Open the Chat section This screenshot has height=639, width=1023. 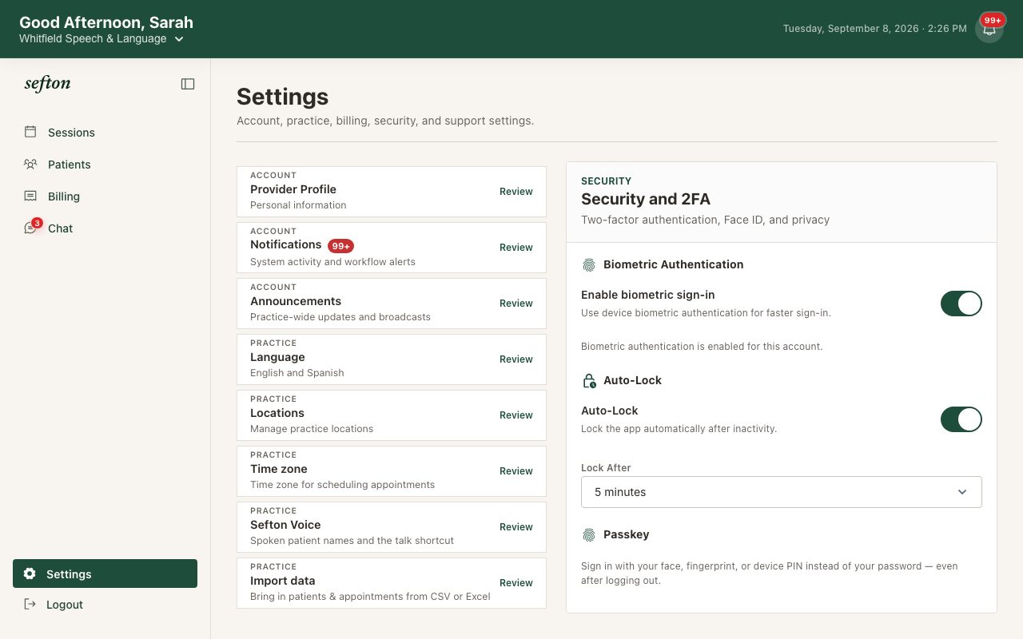(105, 228)
